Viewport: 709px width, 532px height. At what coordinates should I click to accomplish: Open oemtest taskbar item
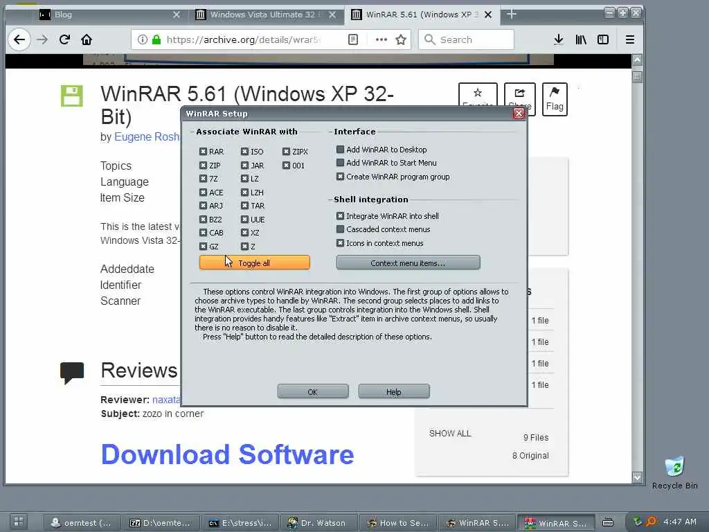pyautogui.click(x=82, y=522)
